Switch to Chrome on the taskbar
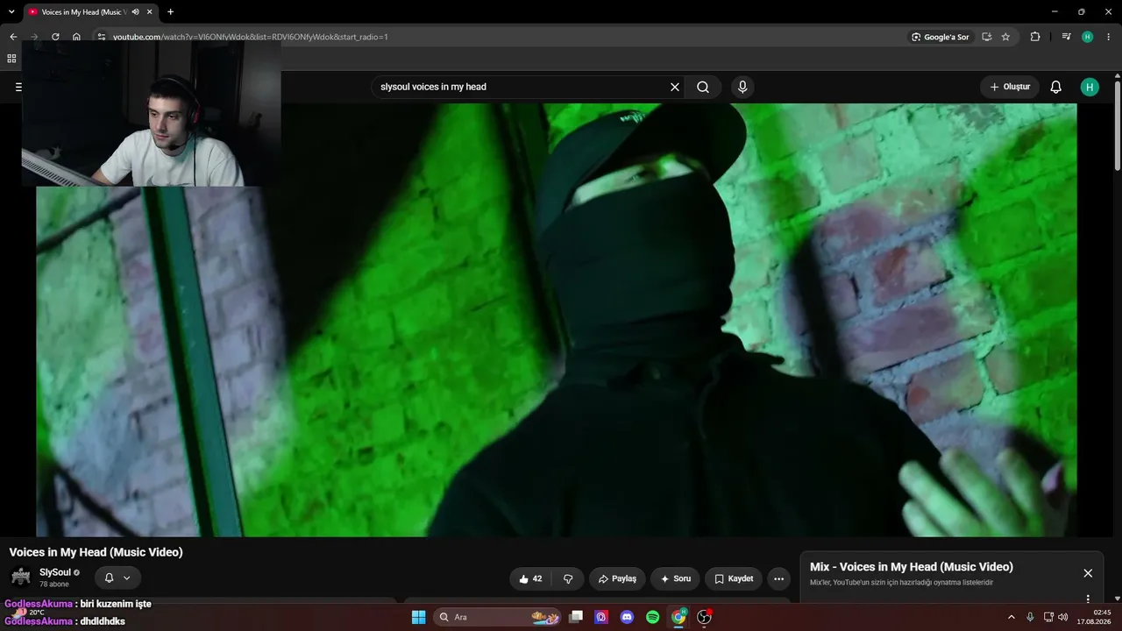 point(678,617)
